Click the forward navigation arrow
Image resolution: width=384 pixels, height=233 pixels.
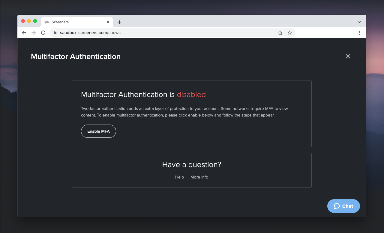(x=33, y=33)
